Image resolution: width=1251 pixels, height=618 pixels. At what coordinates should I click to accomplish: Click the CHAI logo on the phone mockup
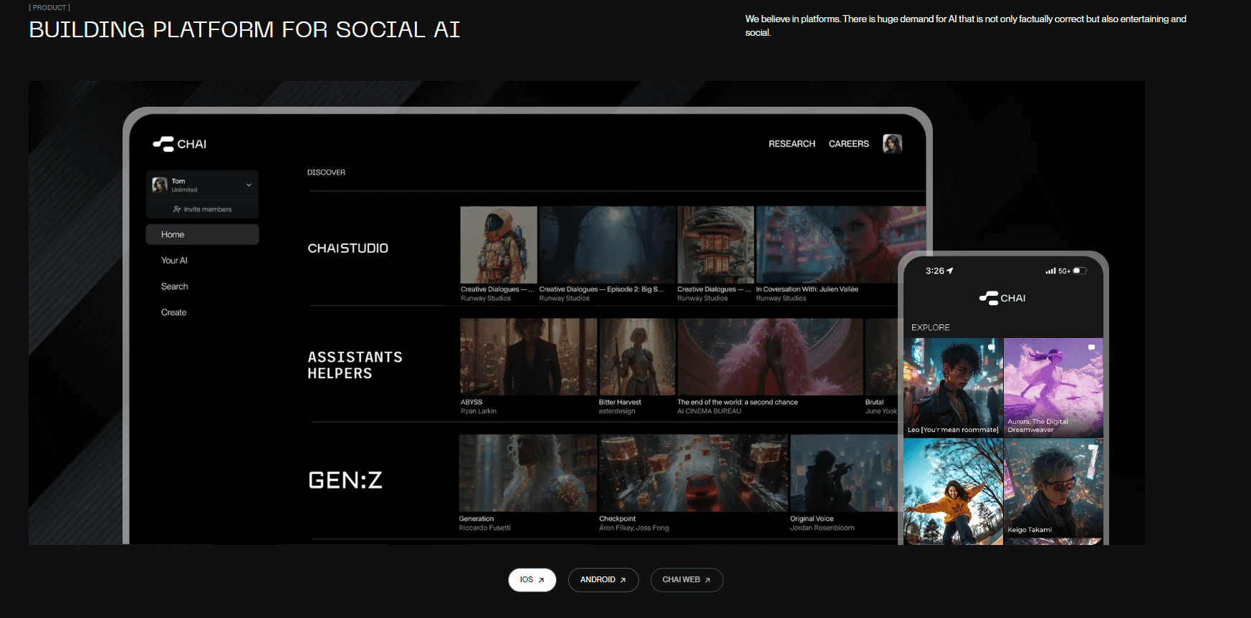tap(1002, 298)
